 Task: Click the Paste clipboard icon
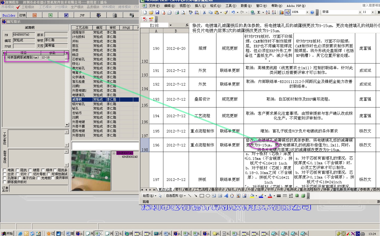point(216,12)
